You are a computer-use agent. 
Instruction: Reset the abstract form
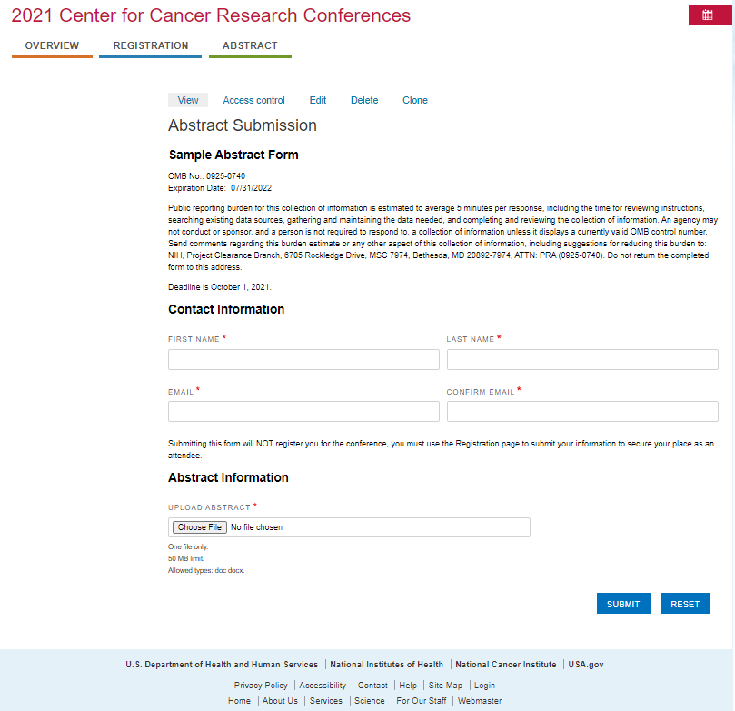point(685,604)
